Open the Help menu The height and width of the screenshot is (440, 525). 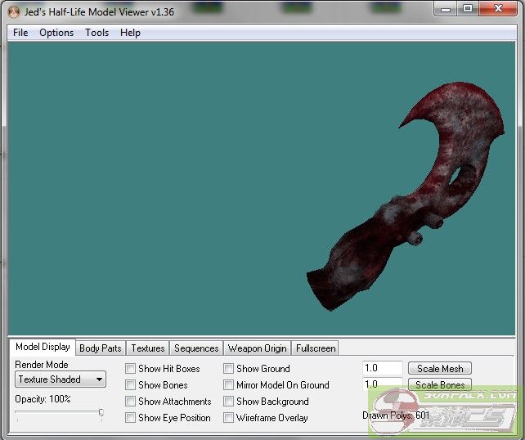(130, 33)
